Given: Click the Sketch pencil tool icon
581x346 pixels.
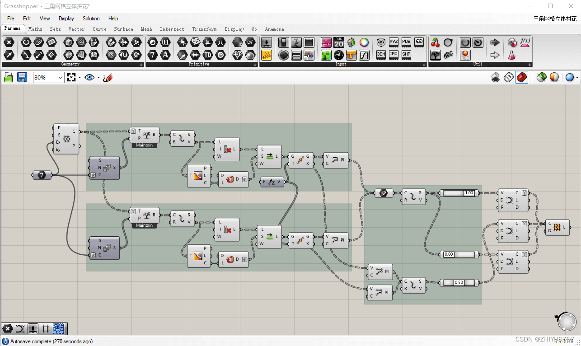Looking at the screenshot, I should point(108,77).
